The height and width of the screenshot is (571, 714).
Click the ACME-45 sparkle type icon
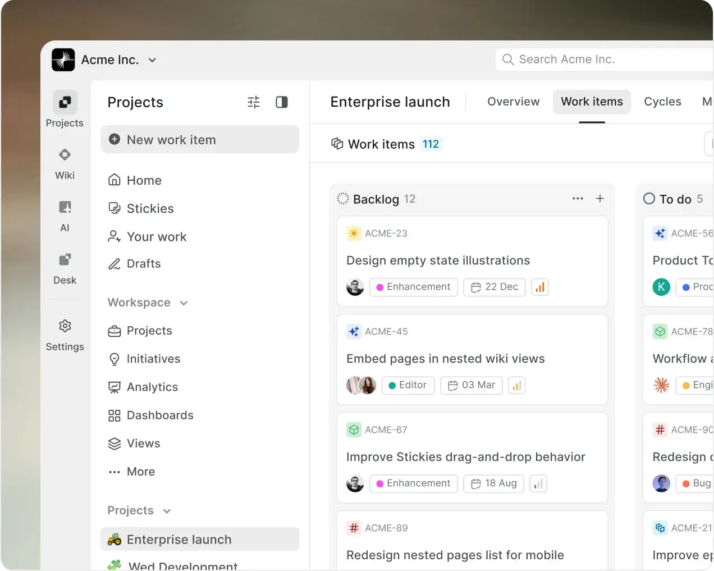[x=354, y=331]
